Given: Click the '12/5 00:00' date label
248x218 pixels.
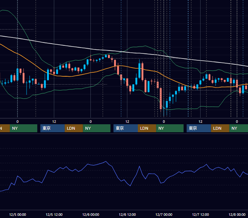Looking at the screenshot, I should [x=18, y=214].
